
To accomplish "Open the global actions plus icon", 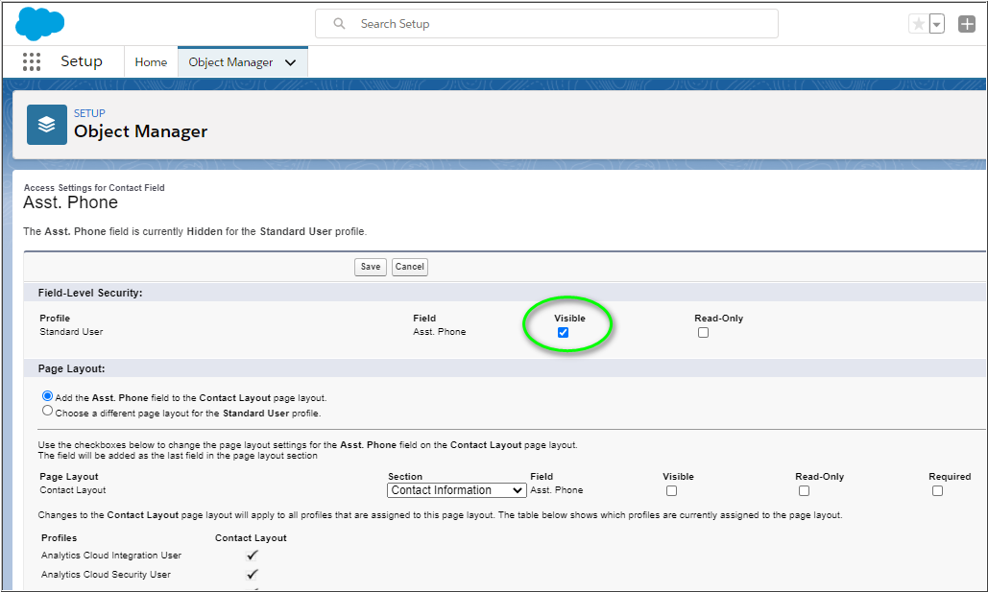I will (x=966, y=24).
